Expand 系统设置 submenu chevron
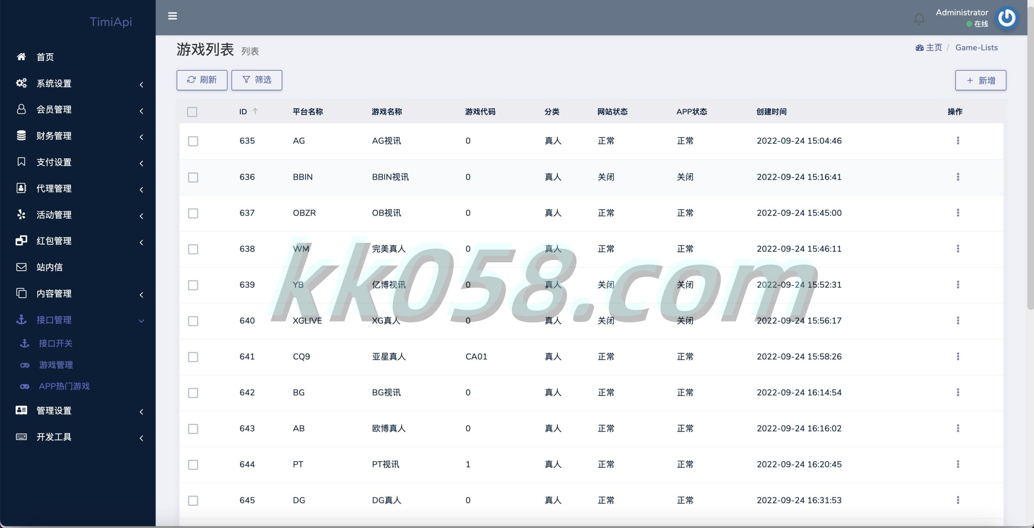This screenshot has height=528, width=1034. (141, 84)
